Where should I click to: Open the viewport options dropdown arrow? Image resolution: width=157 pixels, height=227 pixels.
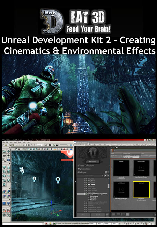tap(13, 149)
